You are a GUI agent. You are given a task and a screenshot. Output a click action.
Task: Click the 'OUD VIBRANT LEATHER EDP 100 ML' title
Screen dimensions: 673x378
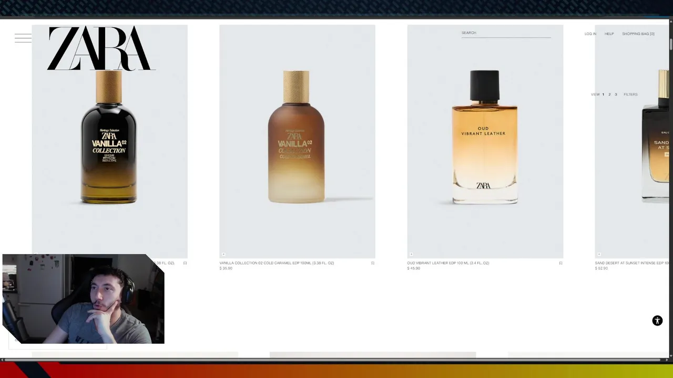point(448,263)
